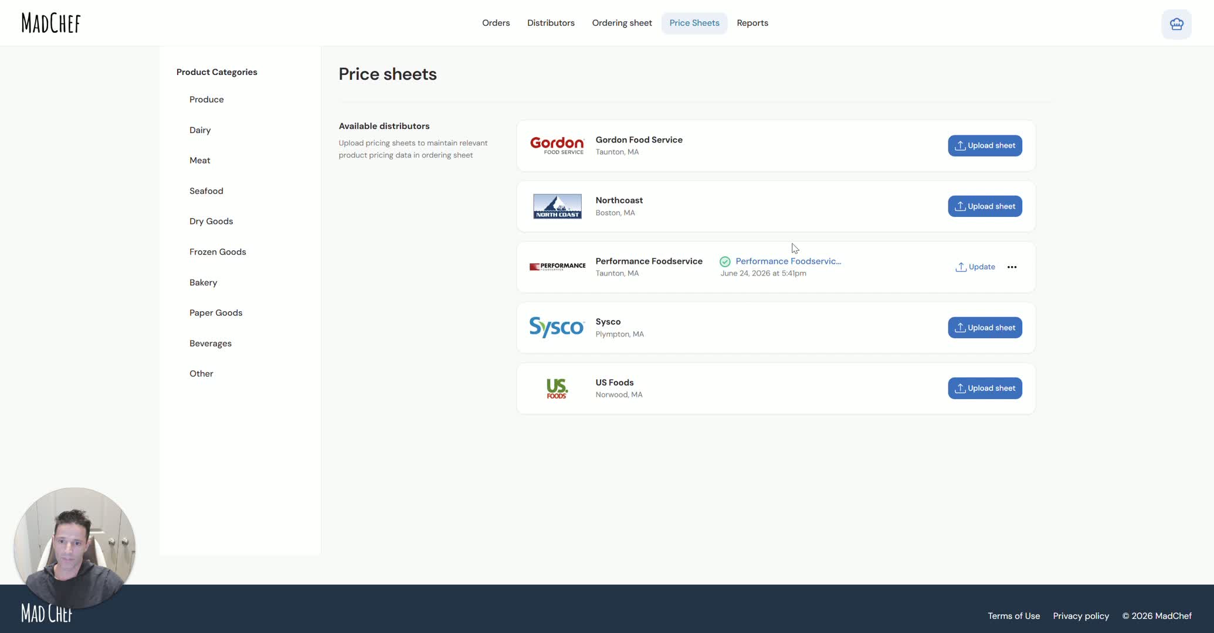This screenshot has width=1214, height=633.
Task: Open the Privacy policy link
Action: [1081, 616]
